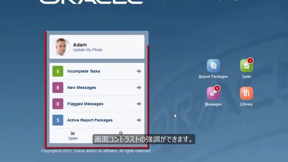The image size is (288, 162).
Task: Click the Oracle logo at top
Action: click(x=91, y=2)
